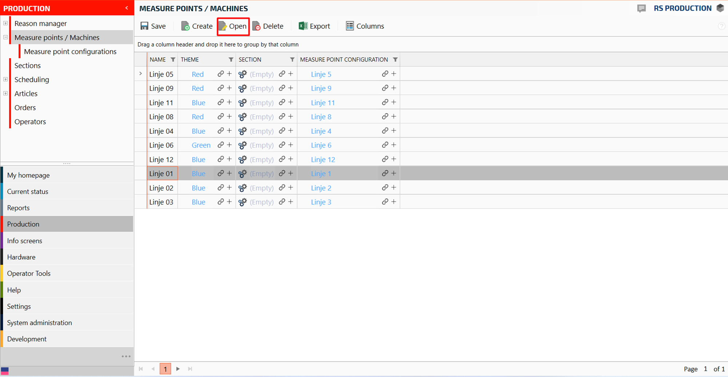
Task: Go to Info screens section
Action: click(24, 241)
